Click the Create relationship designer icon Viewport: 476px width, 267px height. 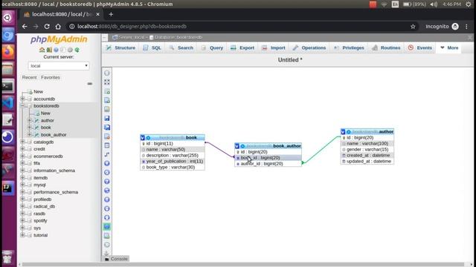click(107, 155)
